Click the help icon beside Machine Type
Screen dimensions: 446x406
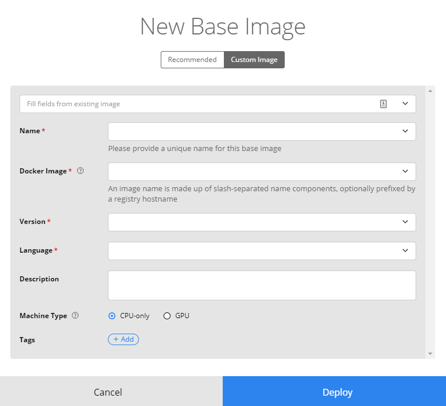coord(75,315)
